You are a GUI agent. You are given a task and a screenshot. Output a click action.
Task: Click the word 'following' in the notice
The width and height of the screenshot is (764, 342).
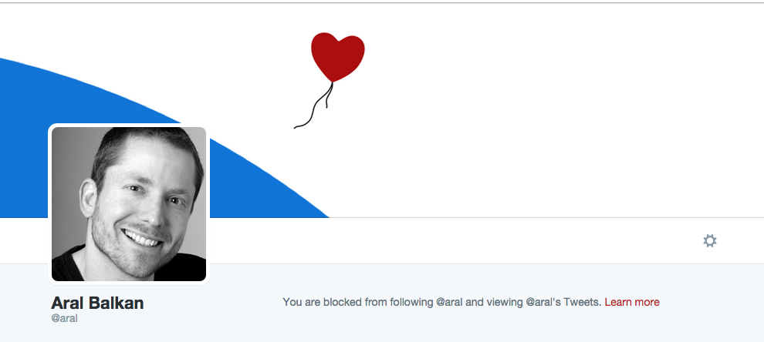[413, 302]
